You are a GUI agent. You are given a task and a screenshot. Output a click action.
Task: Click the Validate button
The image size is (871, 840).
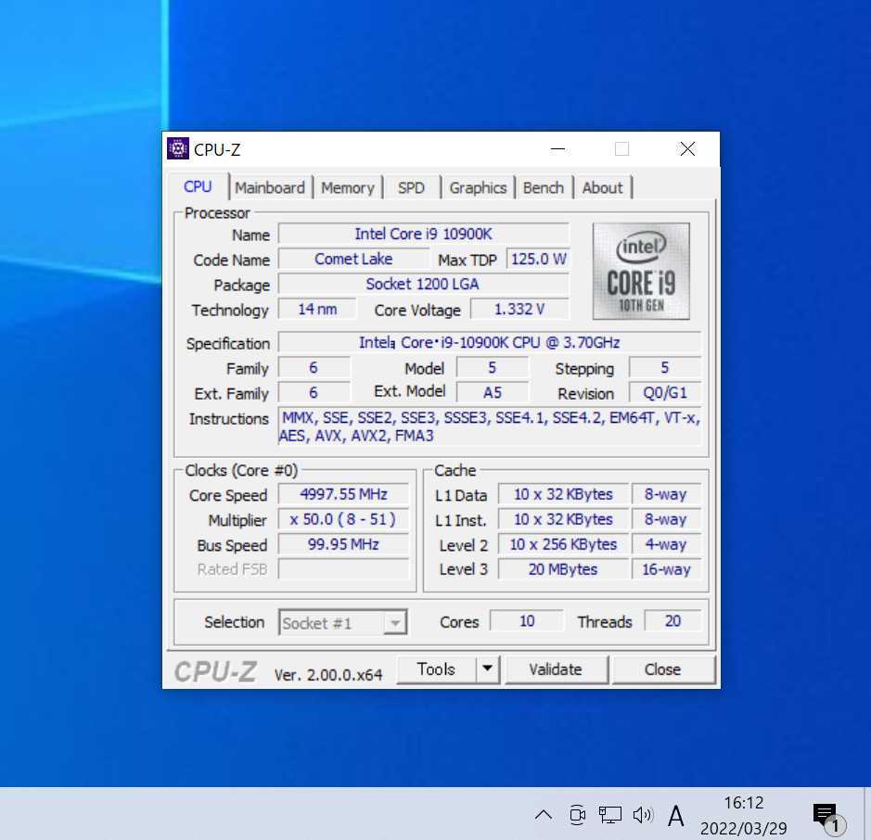click(556, 669)
